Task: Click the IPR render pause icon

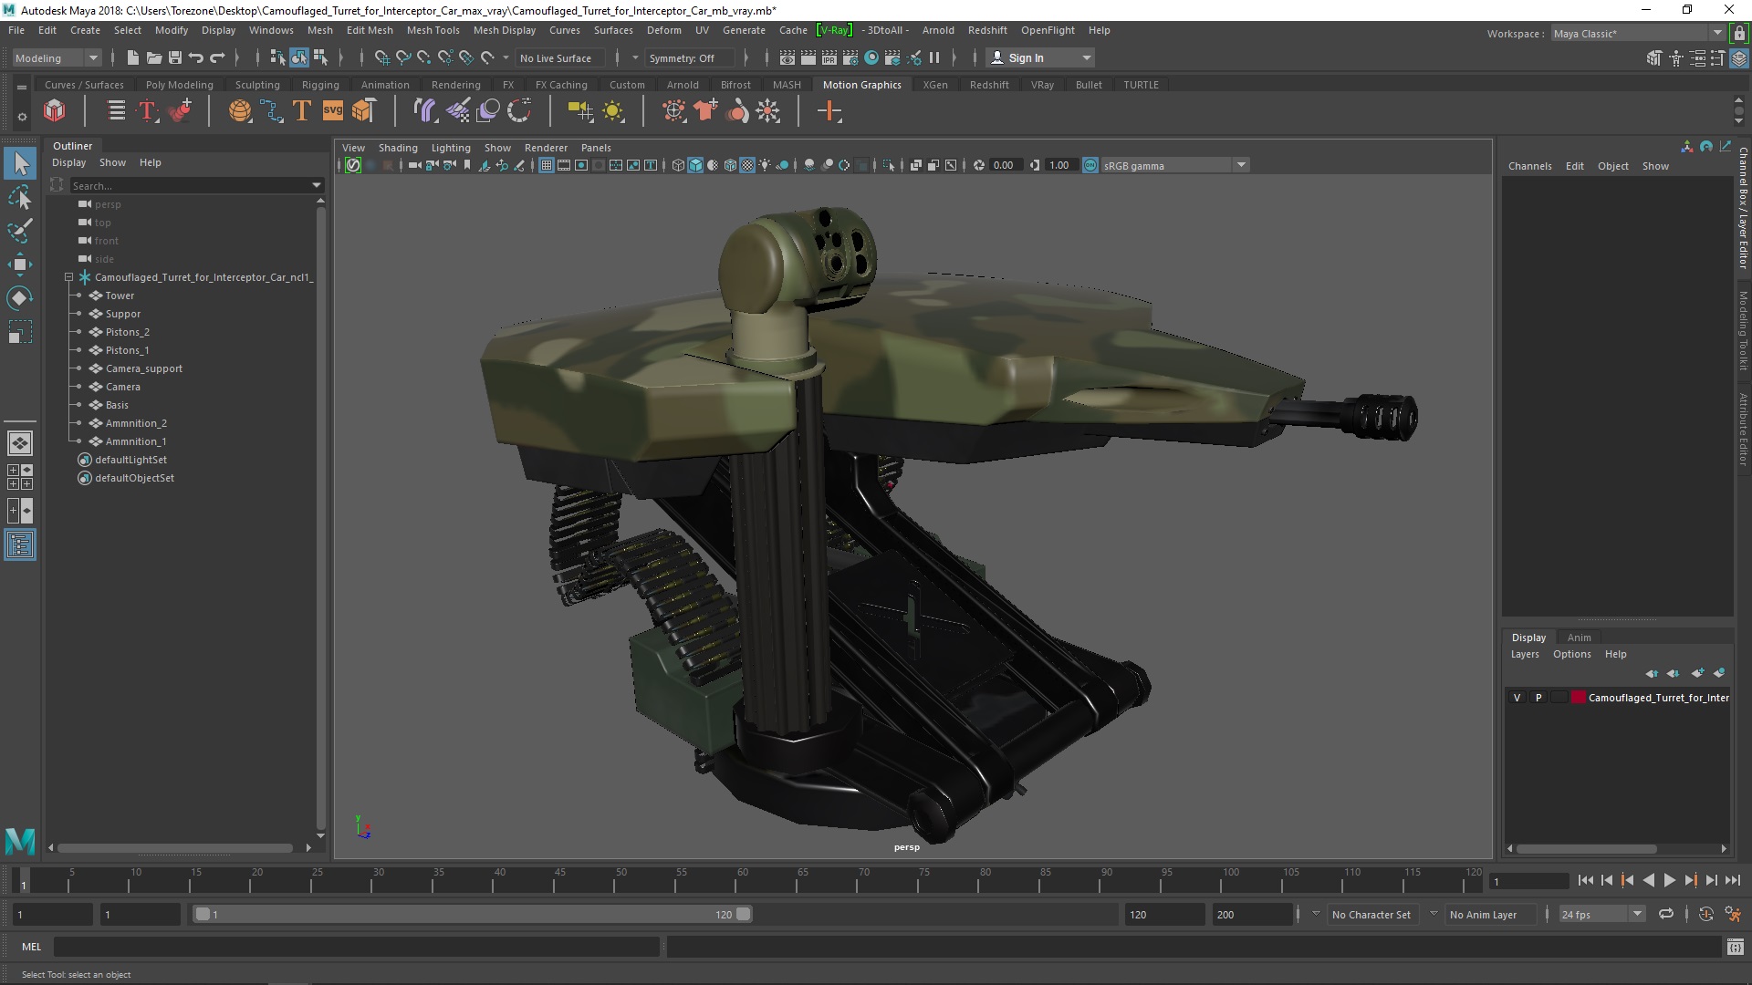Action: (x=934, y=57)
